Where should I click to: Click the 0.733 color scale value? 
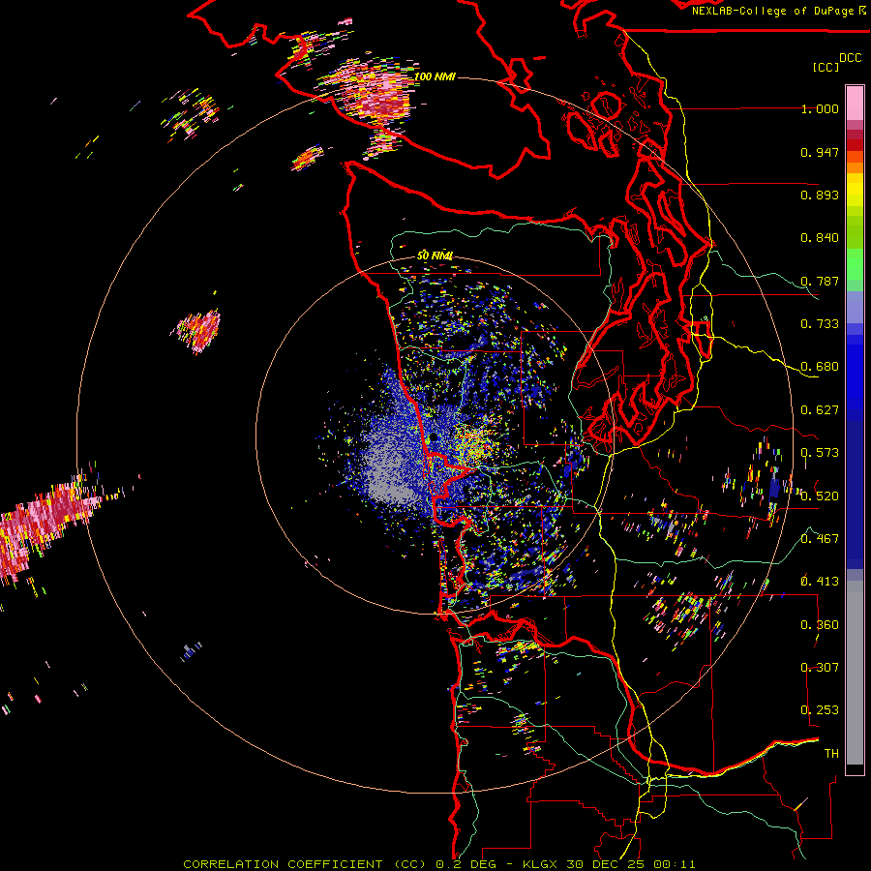click(820, 324)
